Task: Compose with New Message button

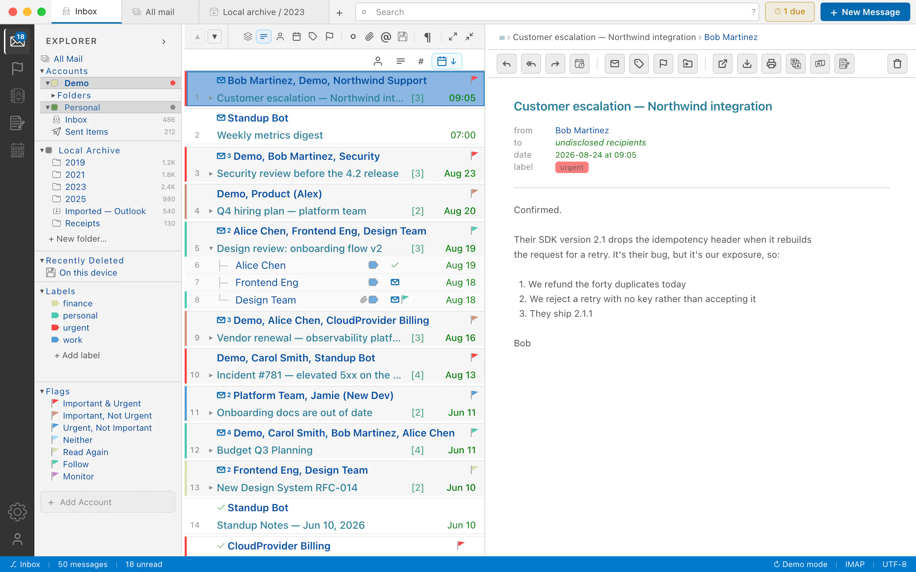Action: (x=865, y=12)
